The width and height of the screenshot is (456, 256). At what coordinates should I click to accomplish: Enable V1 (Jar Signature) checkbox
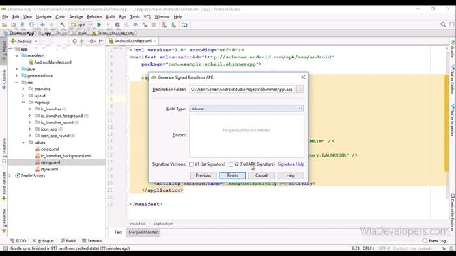pyautogui.click(x=192, y=164)
